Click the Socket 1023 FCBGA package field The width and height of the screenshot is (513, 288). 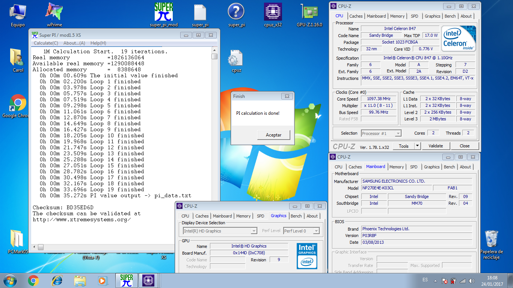tap(400, 42)
